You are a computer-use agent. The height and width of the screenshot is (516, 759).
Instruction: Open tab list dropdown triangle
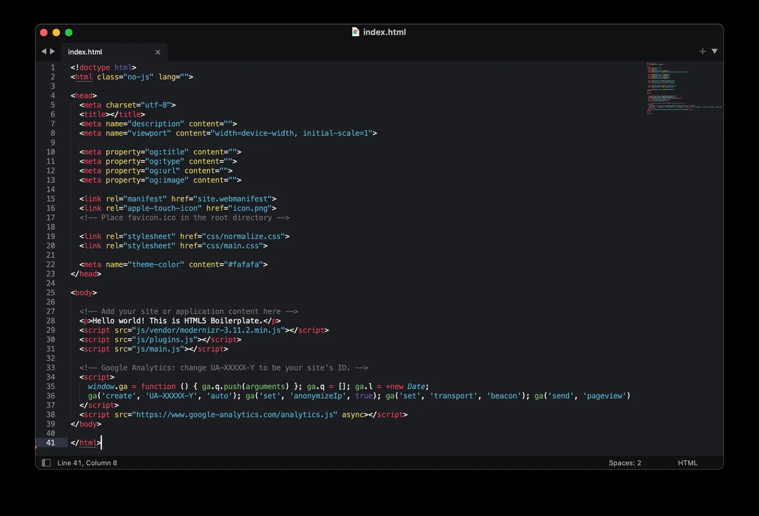(715, 52)
